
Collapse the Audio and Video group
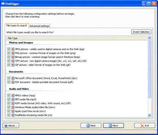(19, 89)
